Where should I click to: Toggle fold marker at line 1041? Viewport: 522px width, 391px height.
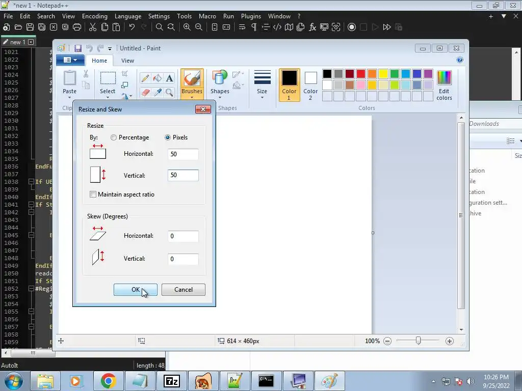pos(31,205)
